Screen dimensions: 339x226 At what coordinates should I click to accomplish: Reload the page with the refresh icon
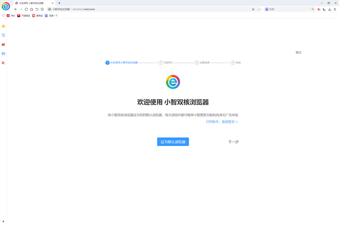click(x=26, y=9)
